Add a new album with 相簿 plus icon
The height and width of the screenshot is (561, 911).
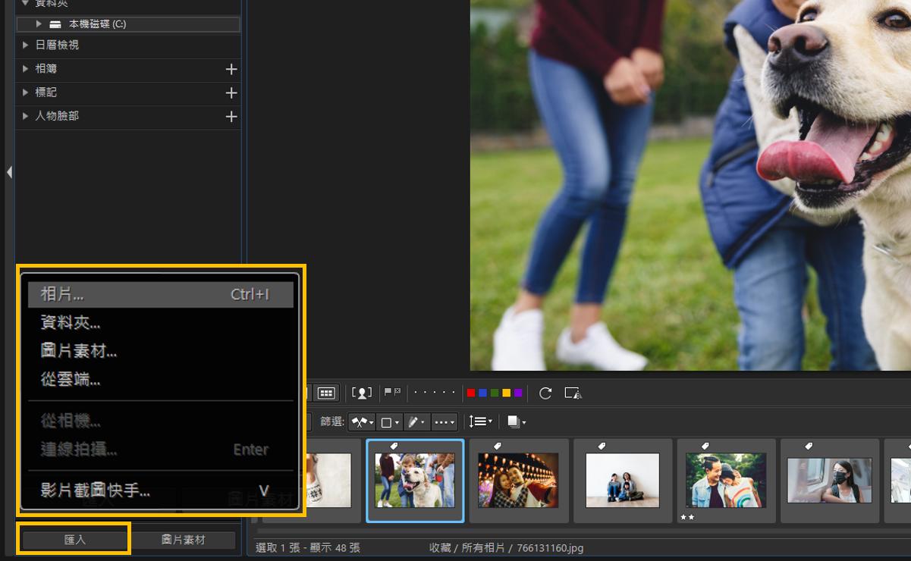pyautogui.click(x=231, y=69)
